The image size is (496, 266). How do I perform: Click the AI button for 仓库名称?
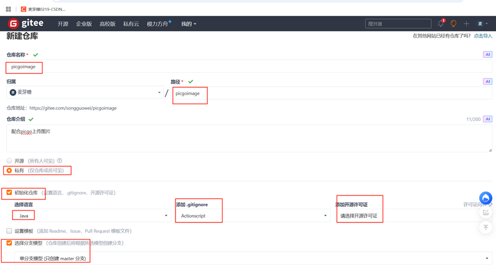[x=487, y=54]
